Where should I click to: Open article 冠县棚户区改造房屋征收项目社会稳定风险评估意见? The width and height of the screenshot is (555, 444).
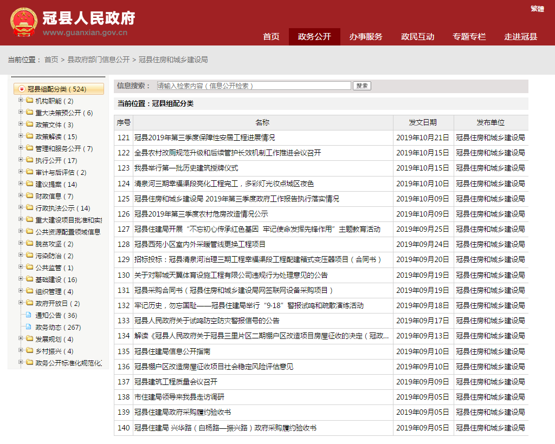point(214,367)
